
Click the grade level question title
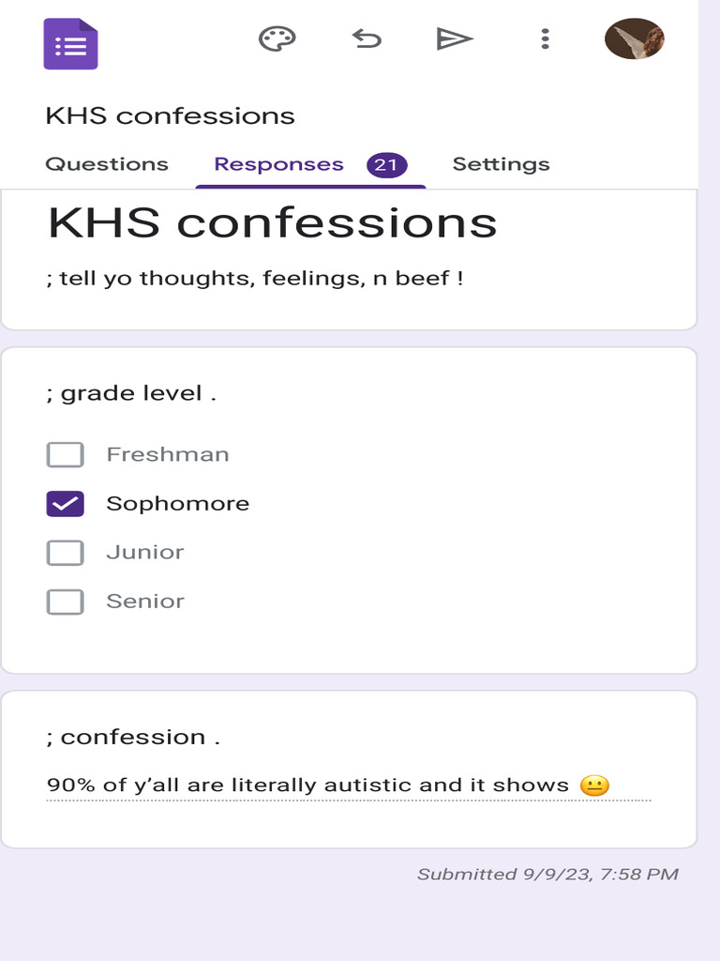point(131,393)
